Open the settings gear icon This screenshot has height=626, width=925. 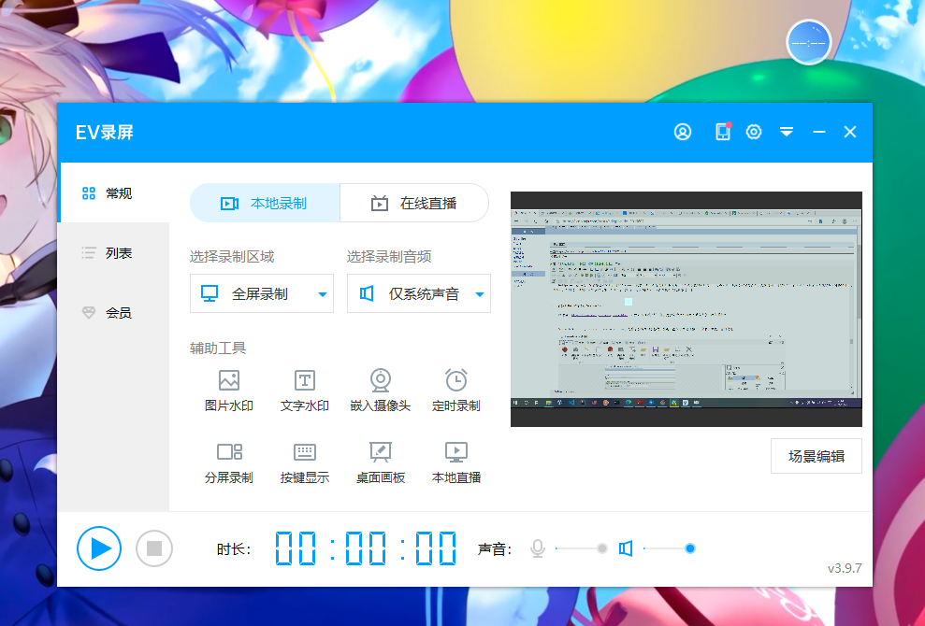(x=754, y=132)
